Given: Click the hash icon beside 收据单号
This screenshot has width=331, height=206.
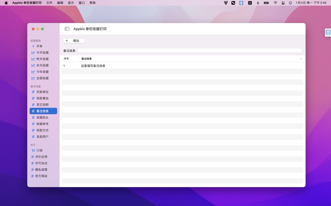Looking at the screenshot, I should point(33,124).
